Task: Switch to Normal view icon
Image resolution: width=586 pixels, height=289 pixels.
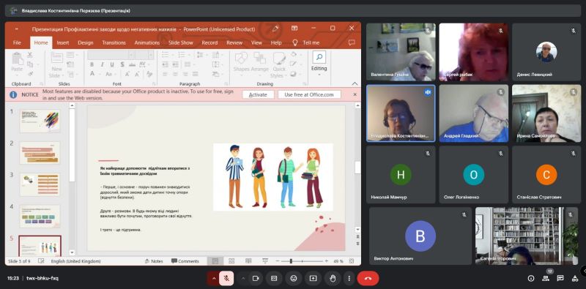Action: tap(215, 261)
